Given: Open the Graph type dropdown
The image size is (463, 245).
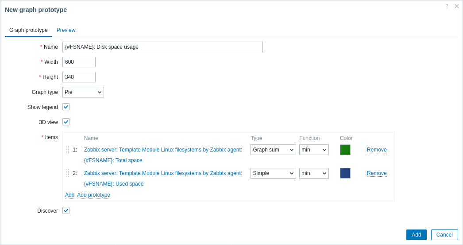Looking at the screenshot, I should point(83,92).
